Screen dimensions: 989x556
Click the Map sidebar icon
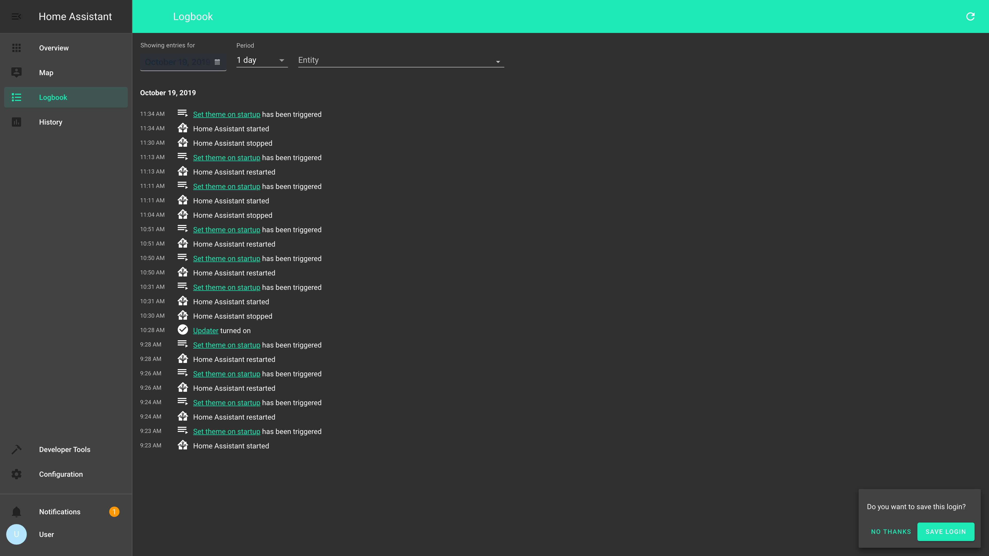pyautogui.click(x=16, y=73)
